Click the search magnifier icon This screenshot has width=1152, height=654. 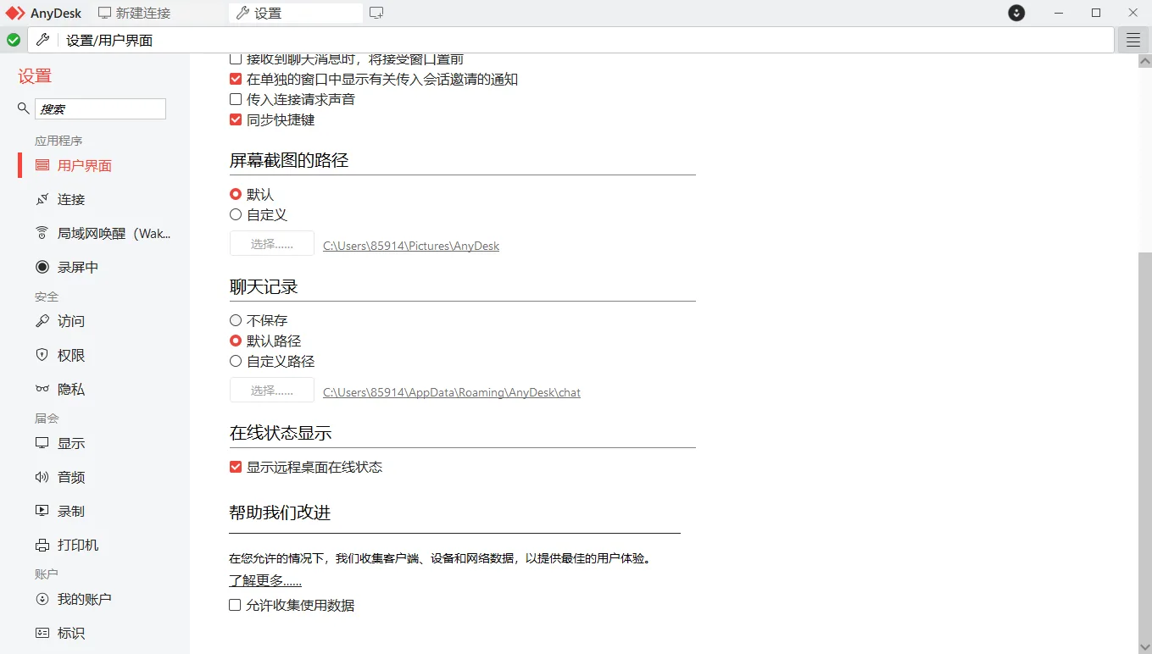pyautogui.click(x=24, y=108)
